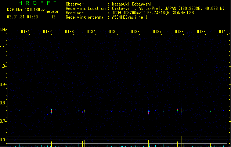
Task: Click the Receiving Location label
Action: [x=86, y=8]
